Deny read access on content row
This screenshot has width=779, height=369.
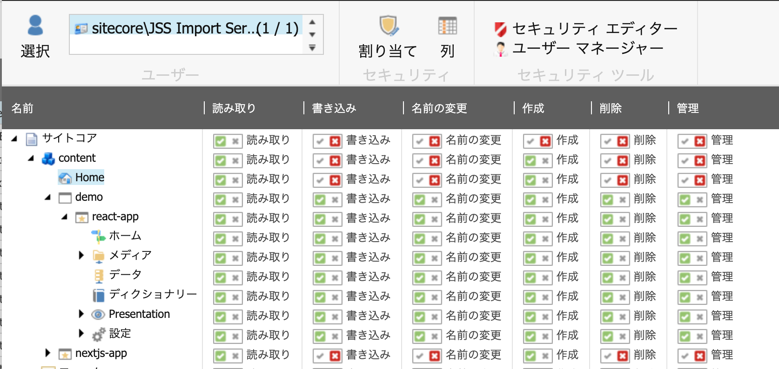[x=235, y=161]
